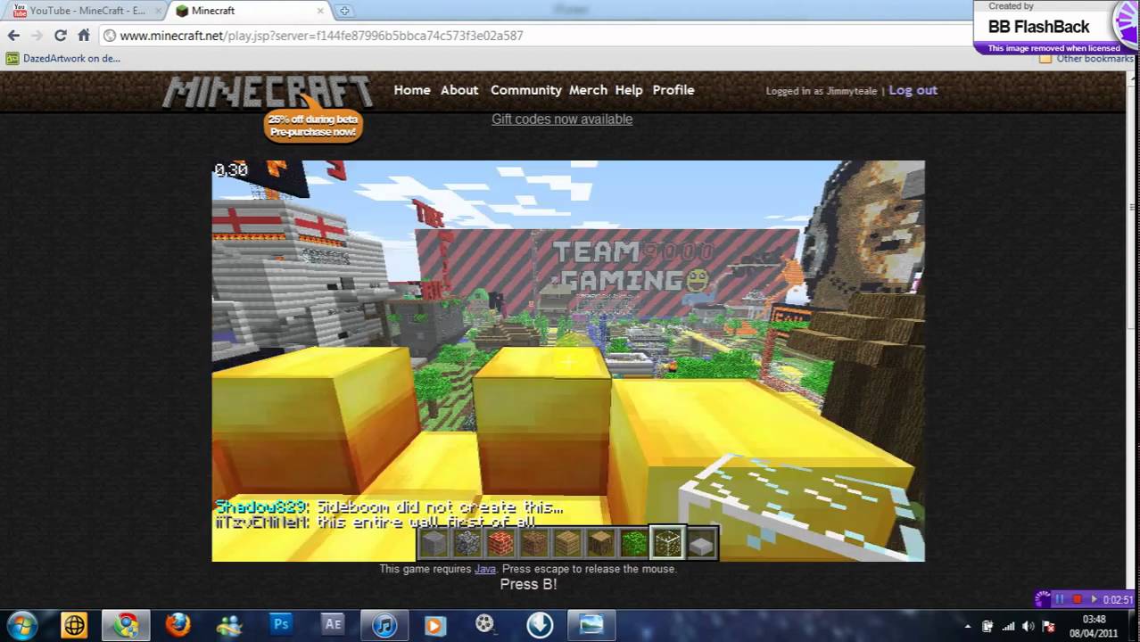1140x642 pixels.
Task: Open the Action Center flag icon
Action: tap(1049, 626)
